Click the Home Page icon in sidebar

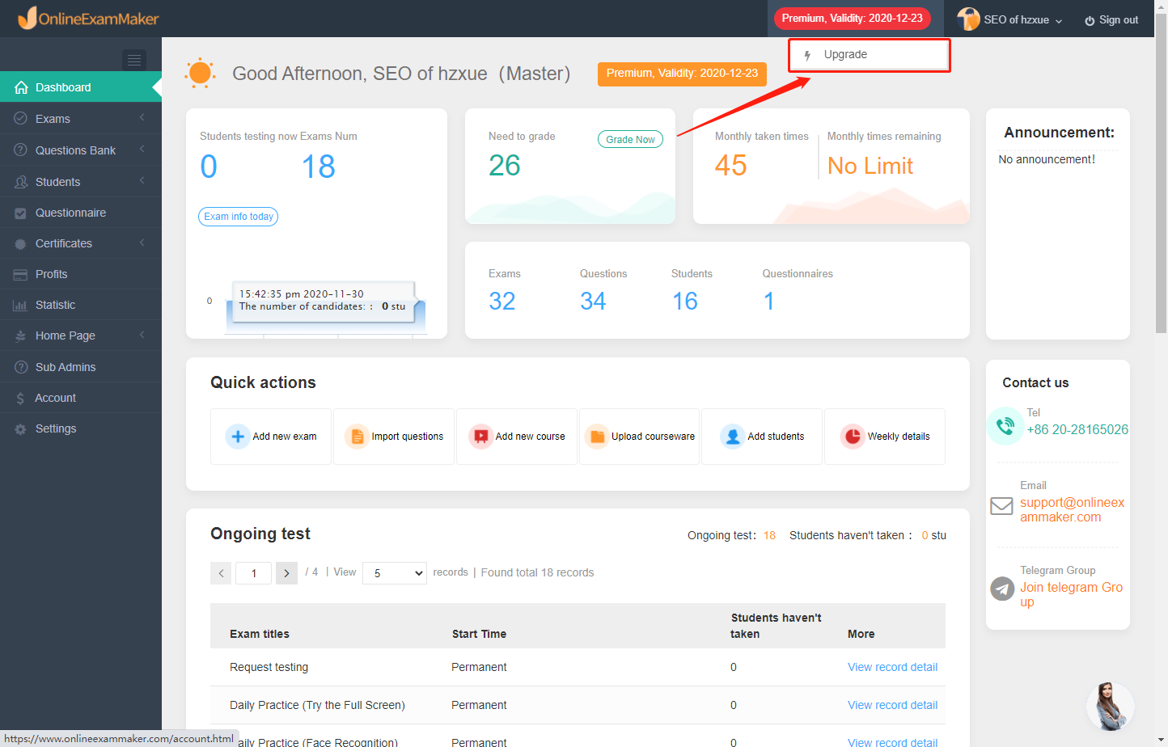tap(21, 336)
